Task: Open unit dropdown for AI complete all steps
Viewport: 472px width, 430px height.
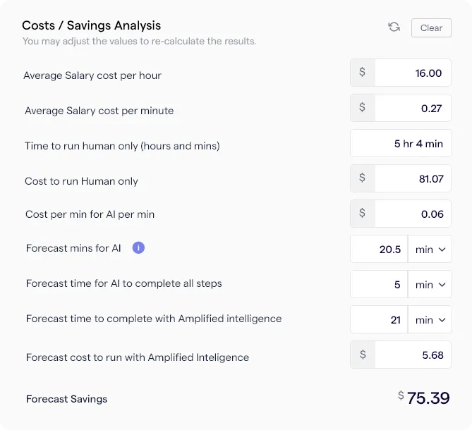Action: point(430,284)
